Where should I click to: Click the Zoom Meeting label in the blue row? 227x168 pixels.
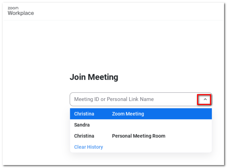[x=128, y=114]
